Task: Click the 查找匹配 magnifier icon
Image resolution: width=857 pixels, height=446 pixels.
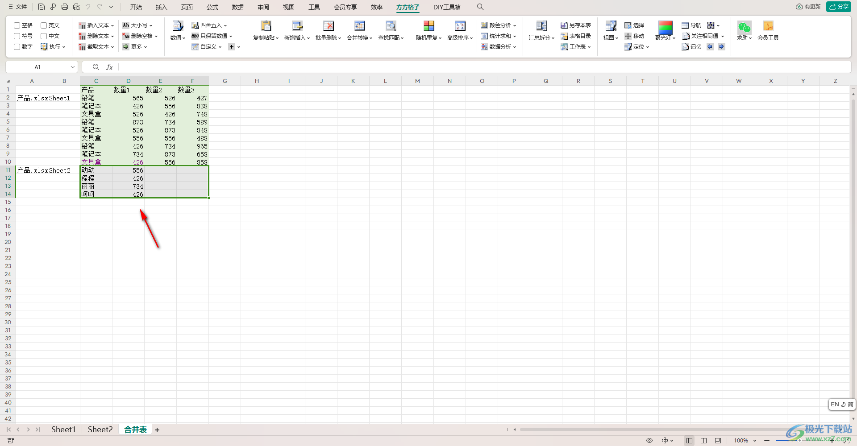Action: [391, 26]
